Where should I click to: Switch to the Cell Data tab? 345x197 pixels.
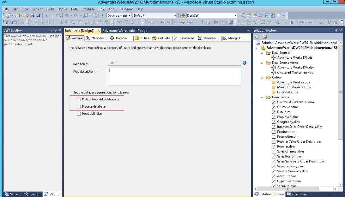[161, 38]
